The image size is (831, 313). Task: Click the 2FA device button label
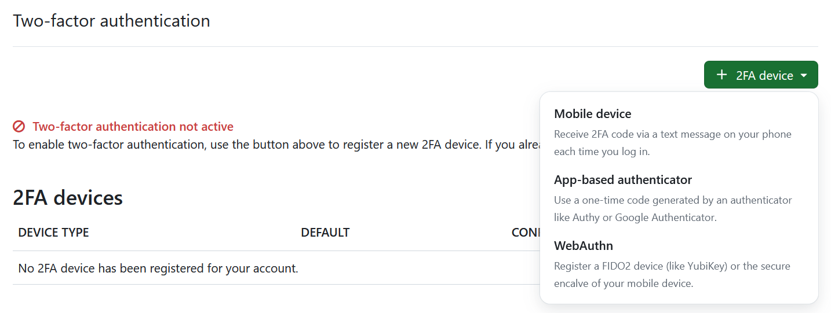pyautogui.click(x=764, y=75)
